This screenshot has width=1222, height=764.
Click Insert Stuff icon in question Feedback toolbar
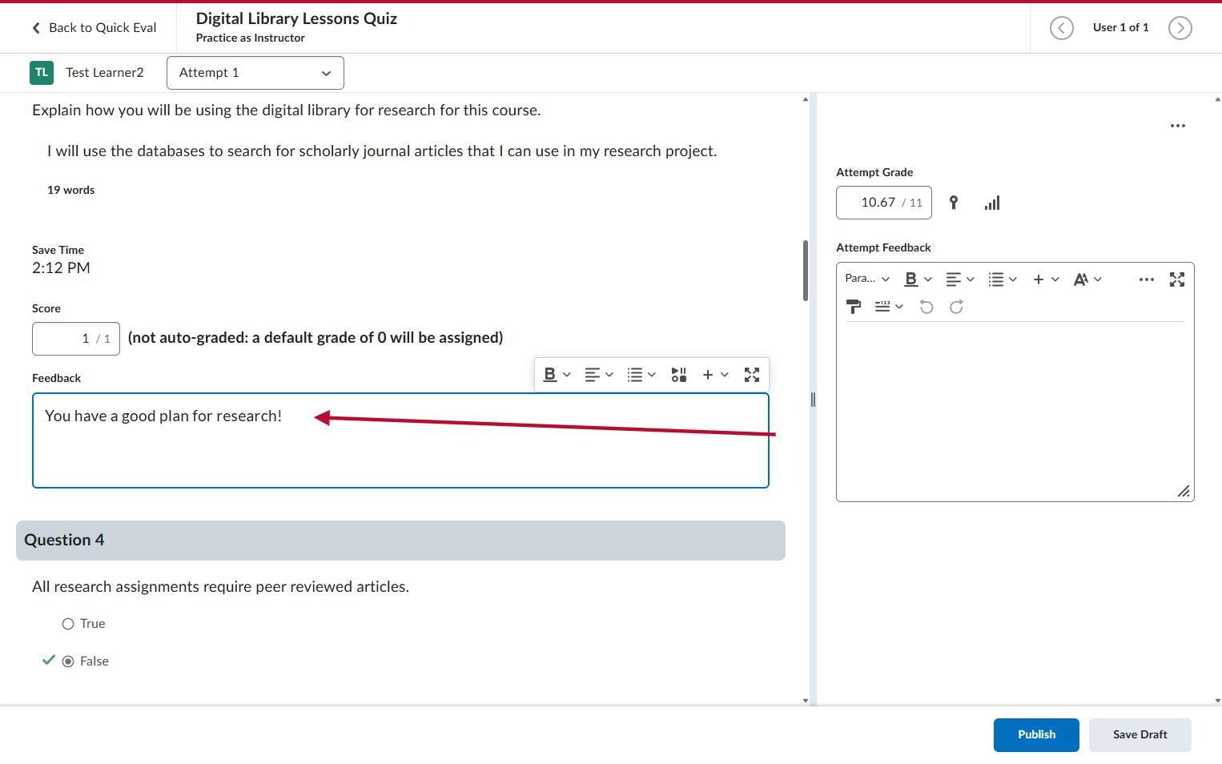click(679, 375)
